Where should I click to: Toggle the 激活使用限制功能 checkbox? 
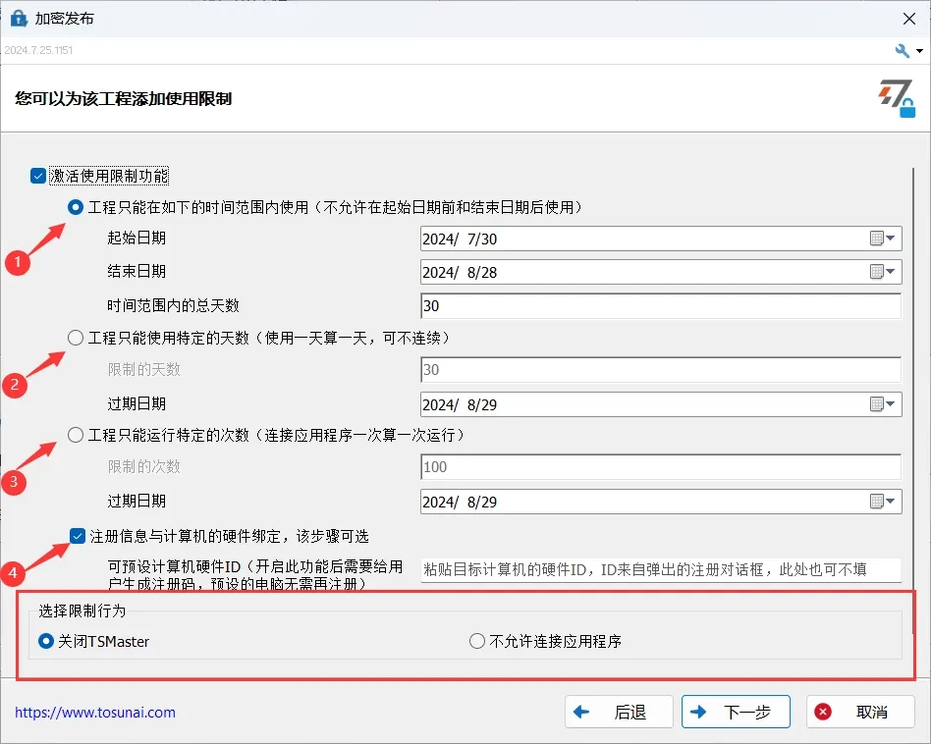pyautogui.click(x=37, y=176)
